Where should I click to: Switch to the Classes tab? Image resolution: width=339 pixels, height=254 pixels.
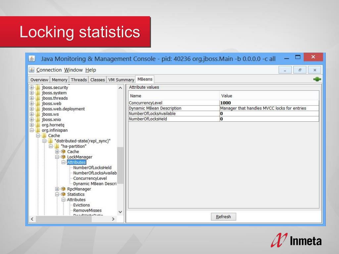[98, 80]
